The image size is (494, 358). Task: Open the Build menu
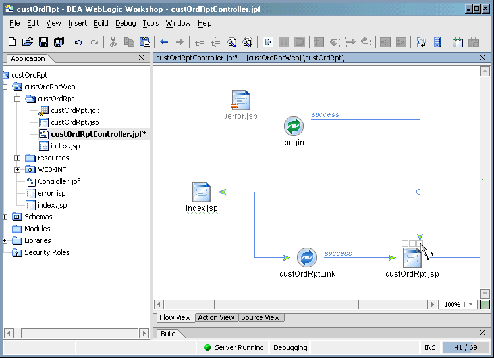tap(101, 23)
